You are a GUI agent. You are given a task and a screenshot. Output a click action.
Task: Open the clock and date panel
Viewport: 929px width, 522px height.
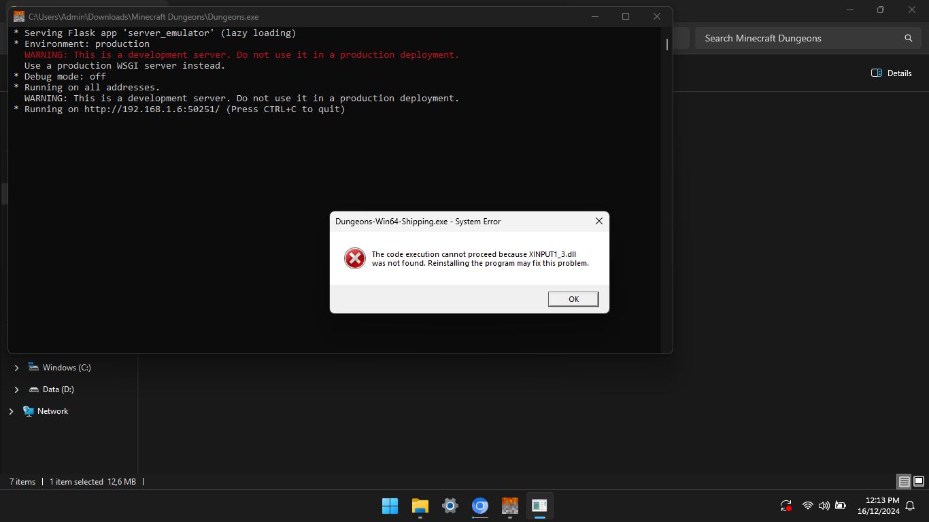click(878, 506)
